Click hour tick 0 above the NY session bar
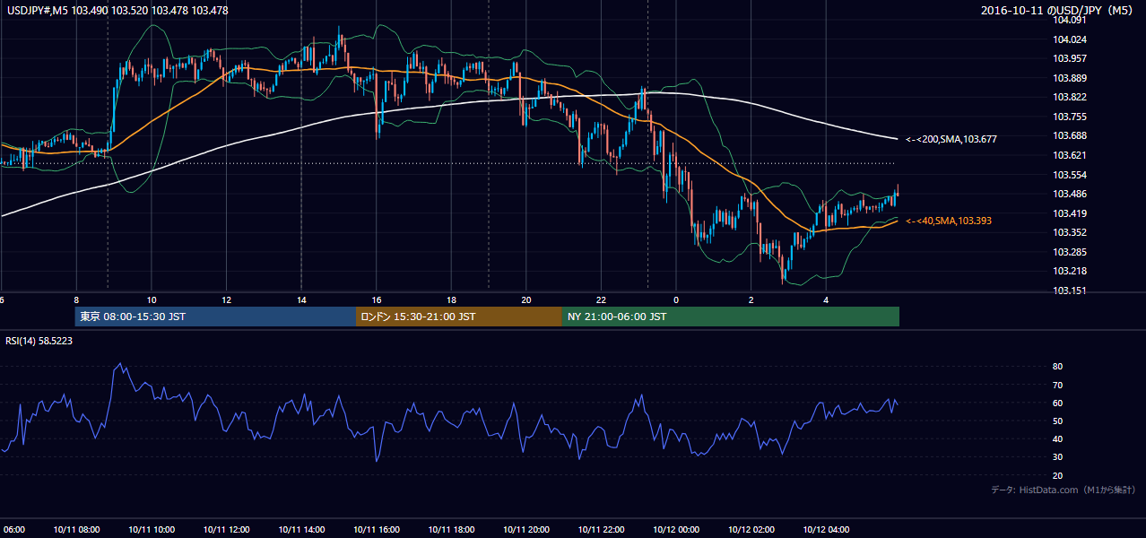 point(676,299)
